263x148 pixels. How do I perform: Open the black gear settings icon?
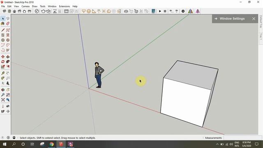pyautogui.click(x=183, y=11)
